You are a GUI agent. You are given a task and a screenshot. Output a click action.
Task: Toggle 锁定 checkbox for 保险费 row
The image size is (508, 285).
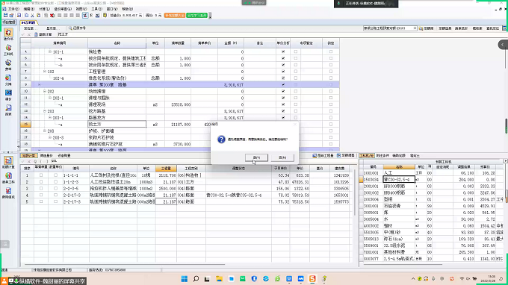(331, 51)
